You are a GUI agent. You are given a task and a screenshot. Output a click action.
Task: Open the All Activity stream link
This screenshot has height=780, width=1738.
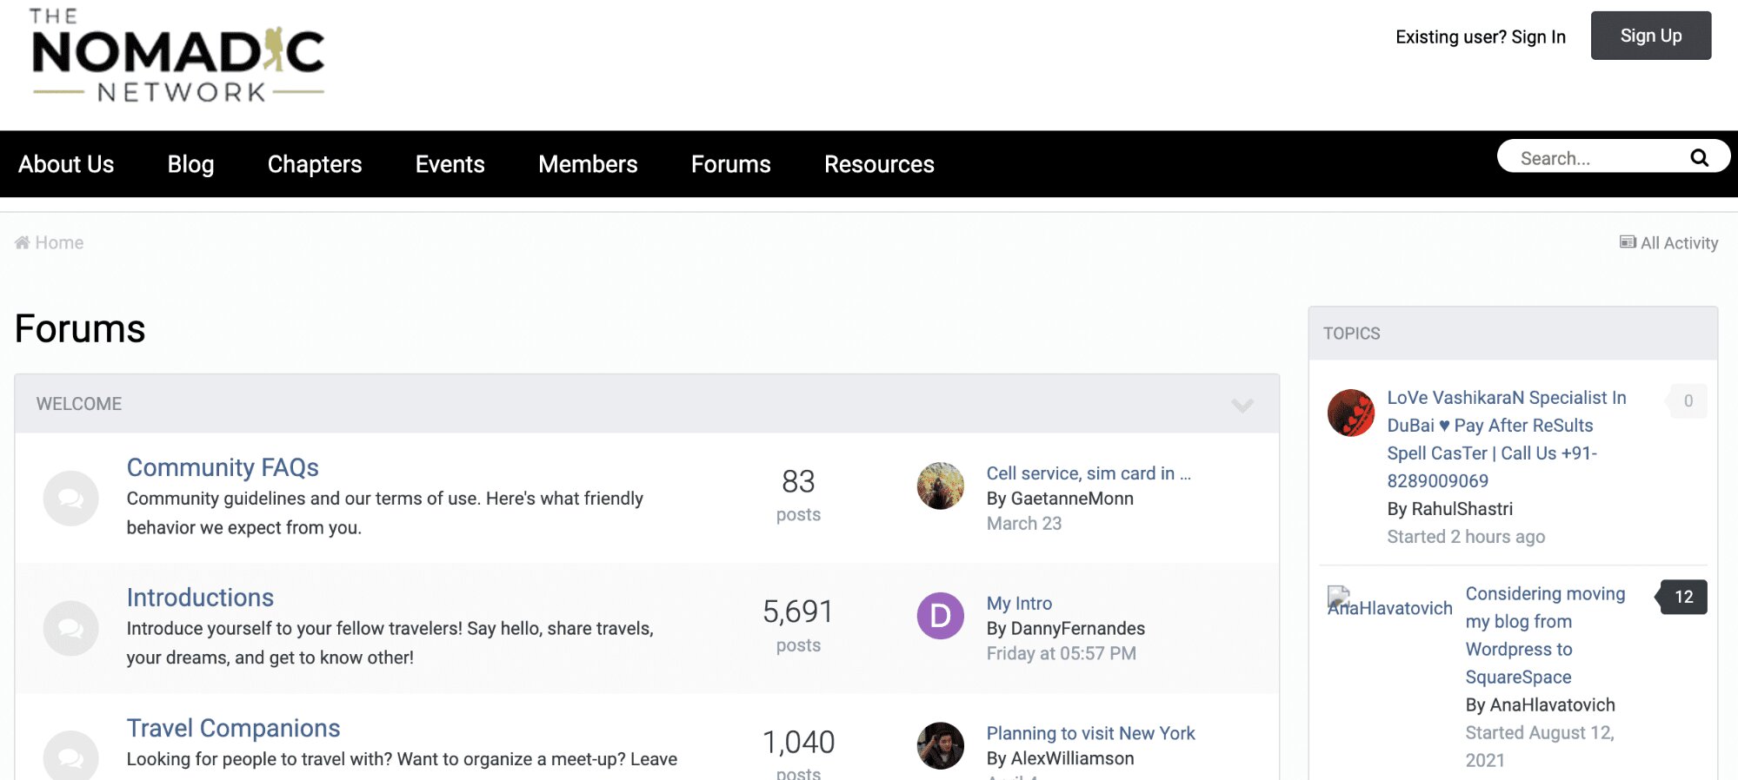(x=1669, y=243)
